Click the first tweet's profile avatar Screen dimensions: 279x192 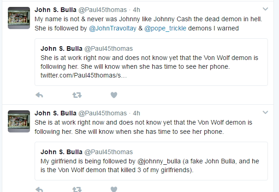tap(19, 18)
